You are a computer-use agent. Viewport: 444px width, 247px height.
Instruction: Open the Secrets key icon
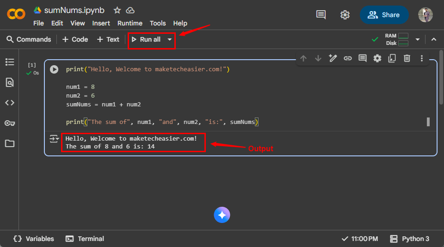pos(9,123)
